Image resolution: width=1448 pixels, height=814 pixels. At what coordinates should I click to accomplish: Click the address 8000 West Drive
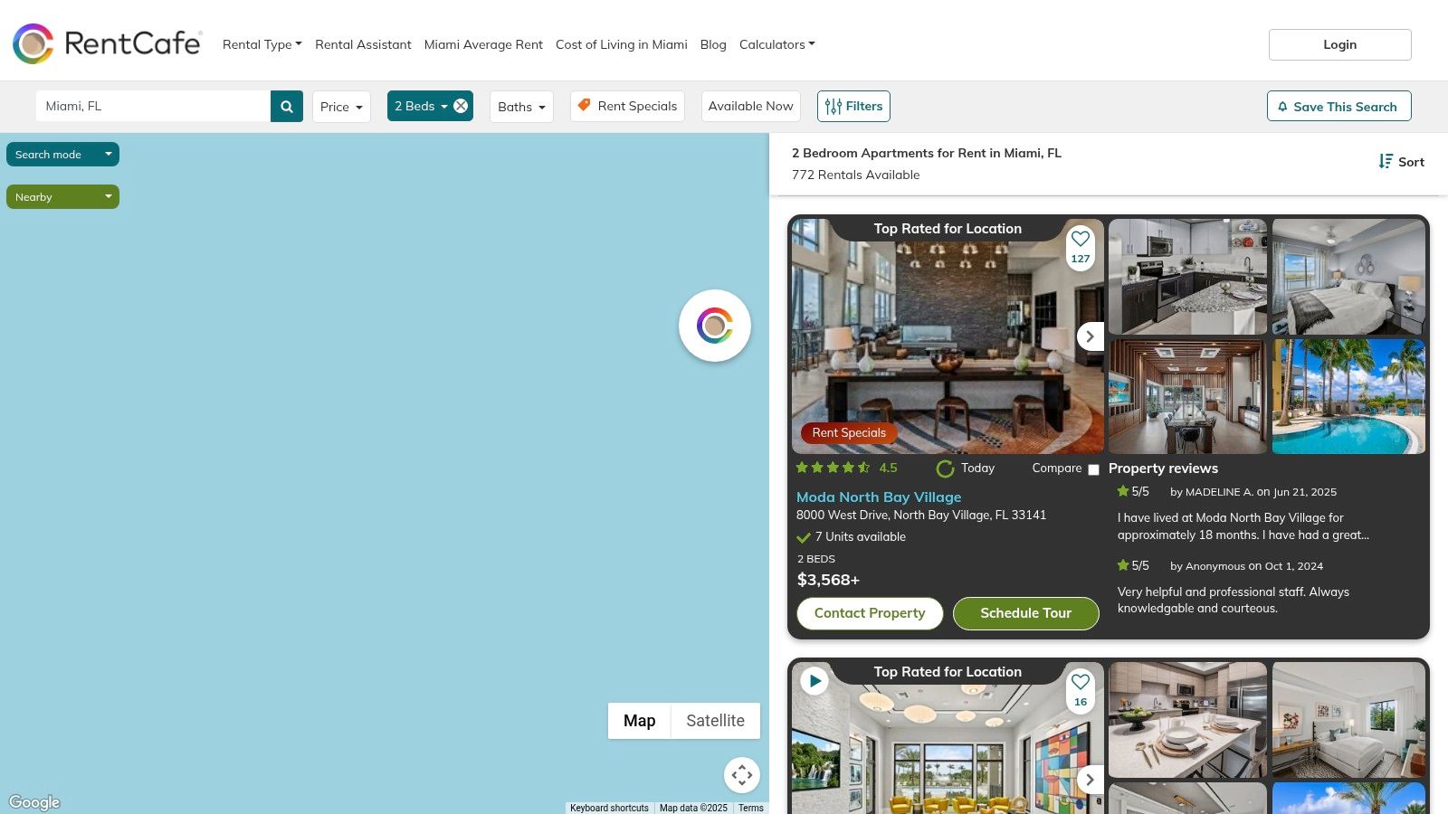[921, 515]
